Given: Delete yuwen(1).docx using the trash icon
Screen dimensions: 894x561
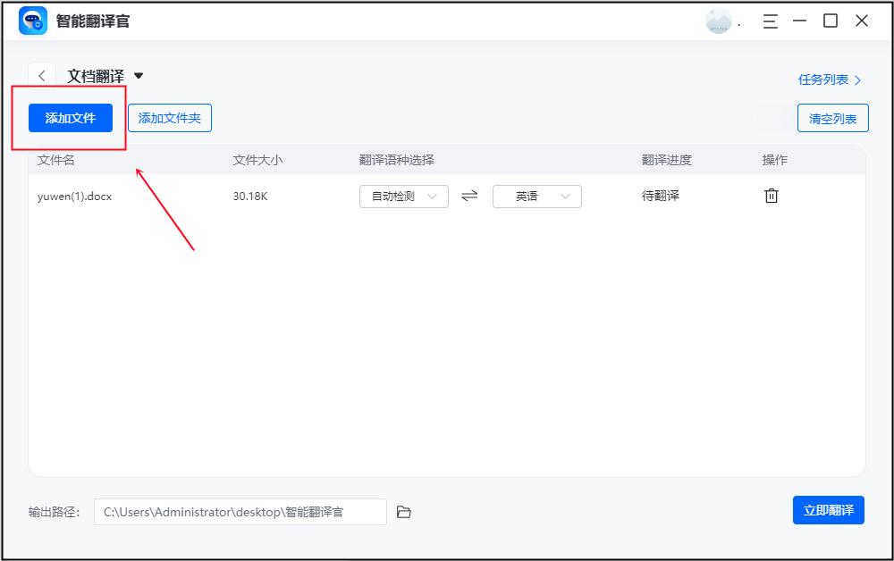Looking at the screenshot, I should click(x=771, y=196).
